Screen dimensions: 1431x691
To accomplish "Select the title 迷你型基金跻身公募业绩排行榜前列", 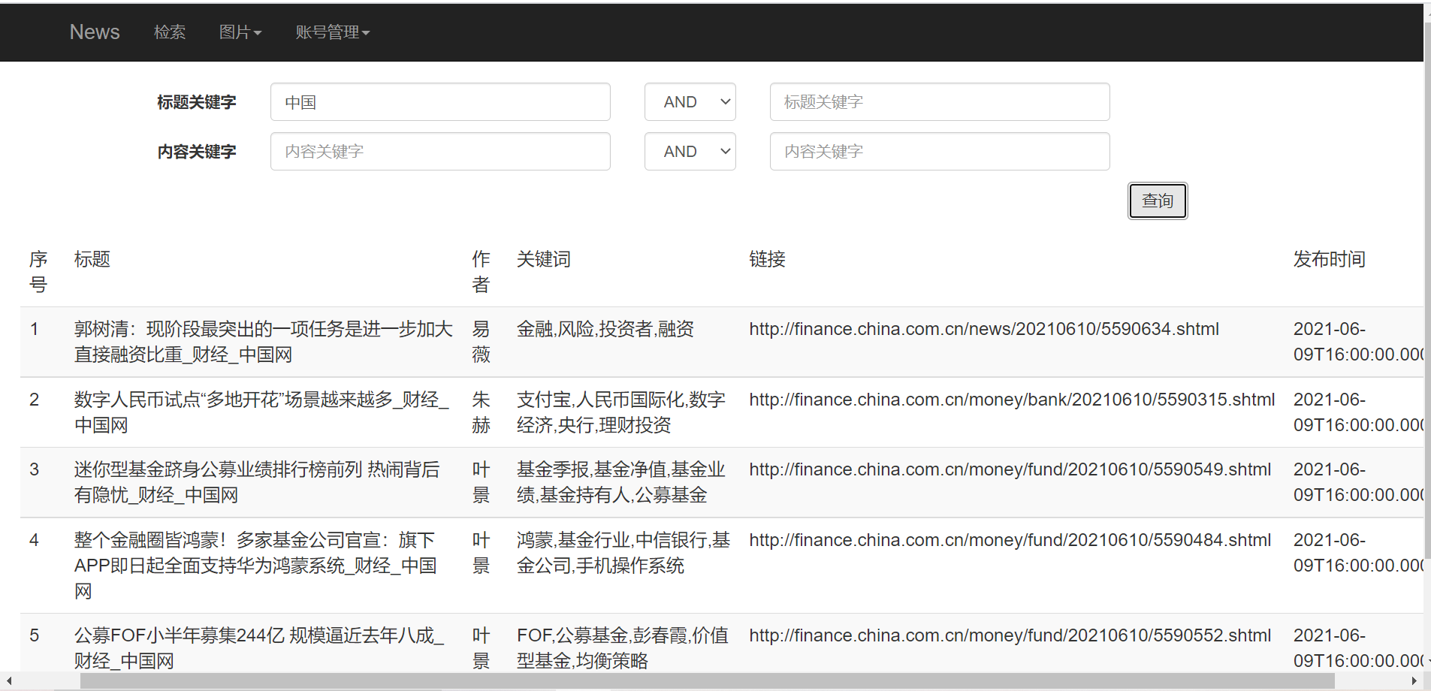I will point(257,482).
